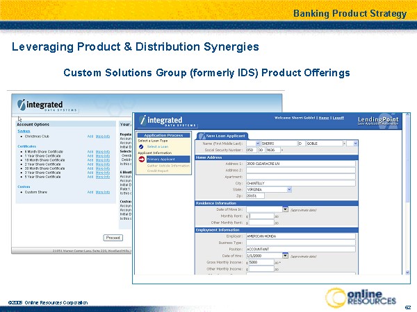Expand the Date of Move In dropdown
The height and width of the screenshot is (312, 417).
[x=285, y=209]
